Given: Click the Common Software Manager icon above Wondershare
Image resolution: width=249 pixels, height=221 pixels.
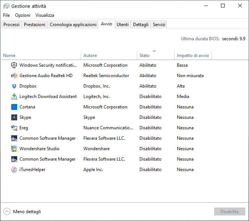Looking at the screenshot, I should [14, 138].
